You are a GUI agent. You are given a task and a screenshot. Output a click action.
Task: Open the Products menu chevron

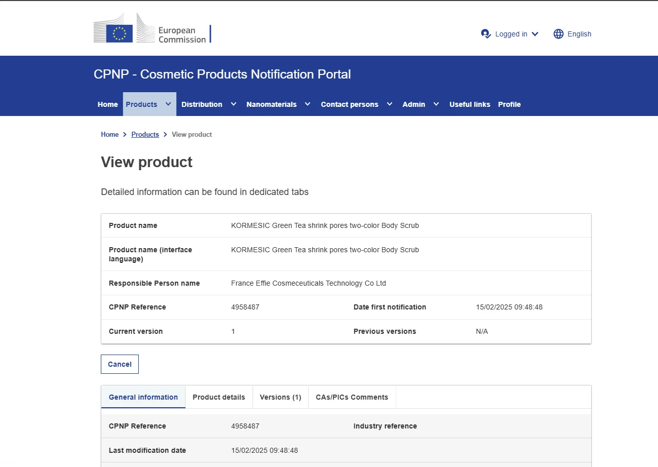(168, 104)
